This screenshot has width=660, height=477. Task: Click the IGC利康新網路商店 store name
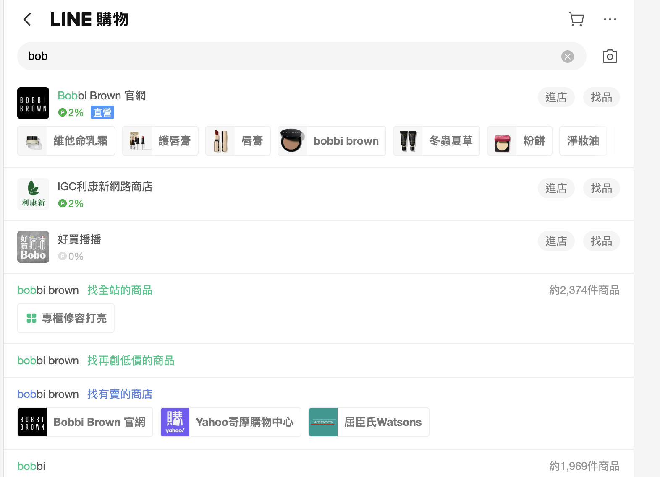105,187
